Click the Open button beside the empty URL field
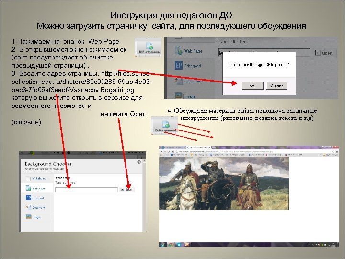Screen dimensions: 345x259 pos(127,189)
